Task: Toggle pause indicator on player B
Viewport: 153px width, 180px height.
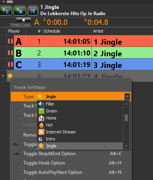Action: tap(10, 53)
